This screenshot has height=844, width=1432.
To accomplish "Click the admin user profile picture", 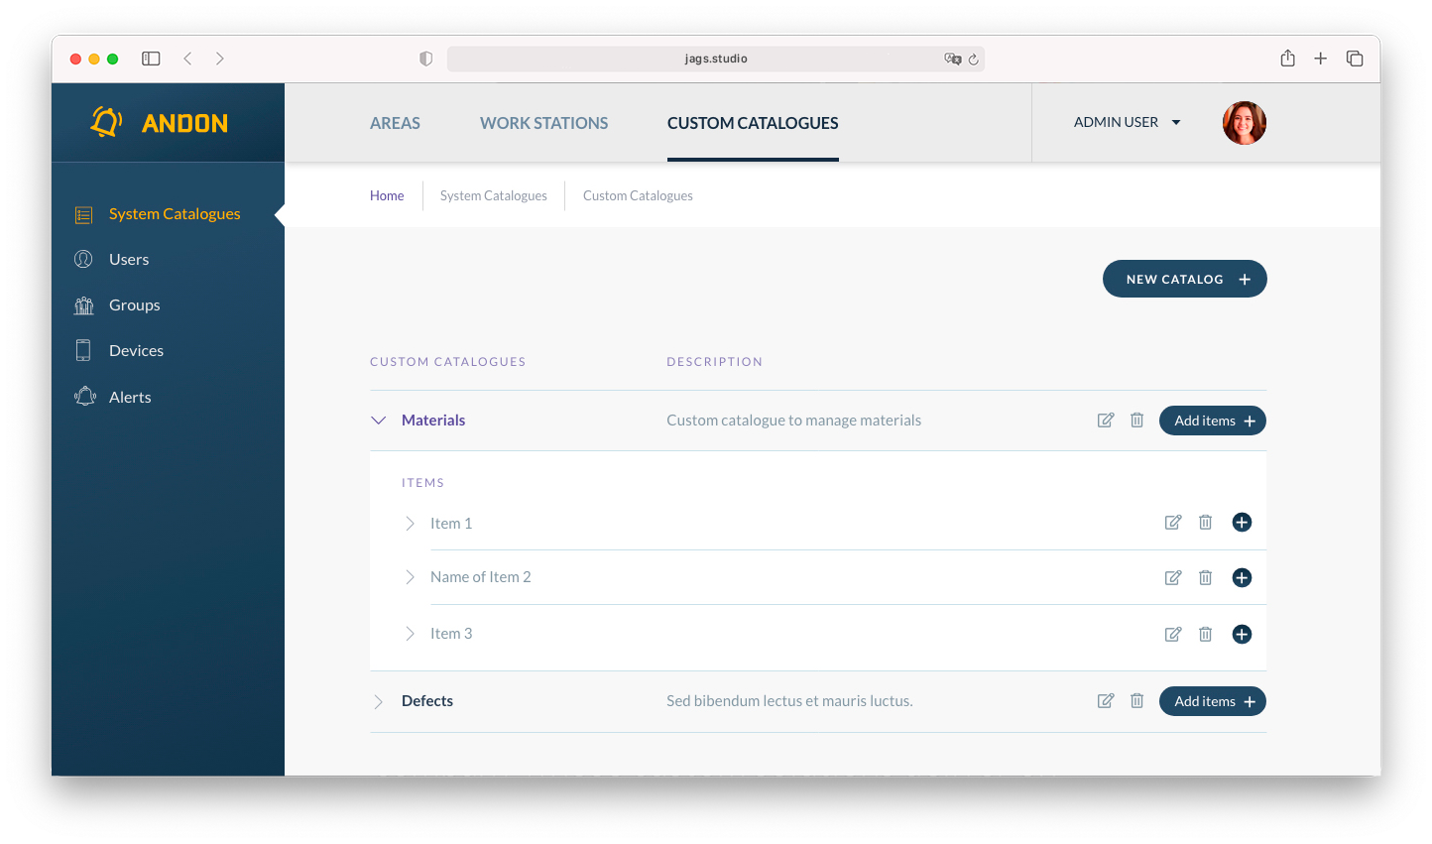I will [1244, 123].
